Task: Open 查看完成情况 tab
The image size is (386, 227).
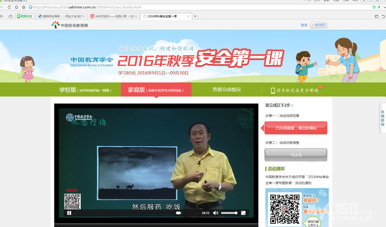Action: [226, 90]
